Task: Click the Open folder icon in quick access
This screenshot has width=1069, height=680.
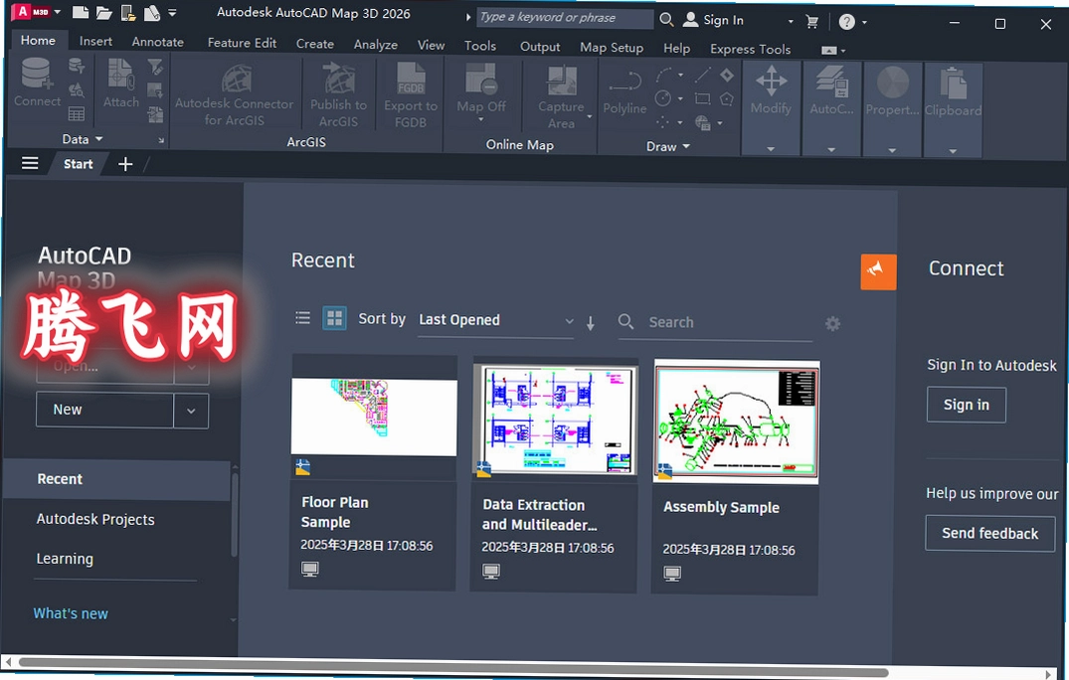Action: click(x=103, y=12)
